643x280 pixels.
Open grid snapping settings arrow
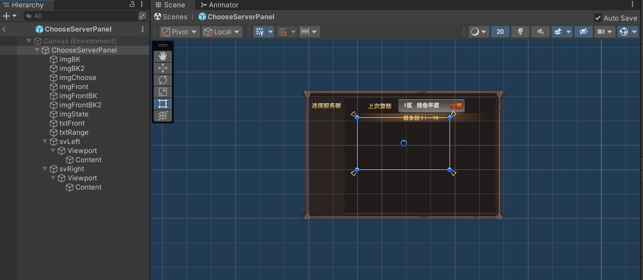[293, 32]
